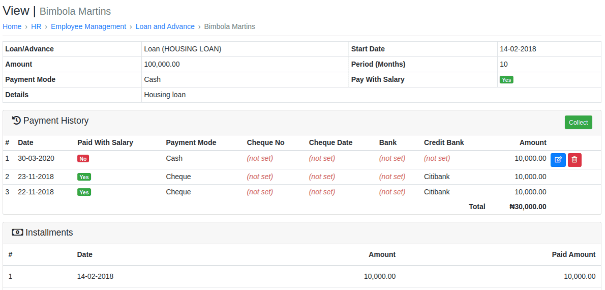Click the Yes badge on the 23-11-2018 payment
This screenshot has height=290, width=605.
[x=84, y=177]
